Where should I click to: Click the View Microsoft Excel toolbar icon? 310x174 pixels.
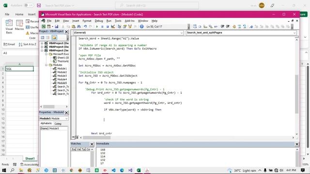click(44, 27)
